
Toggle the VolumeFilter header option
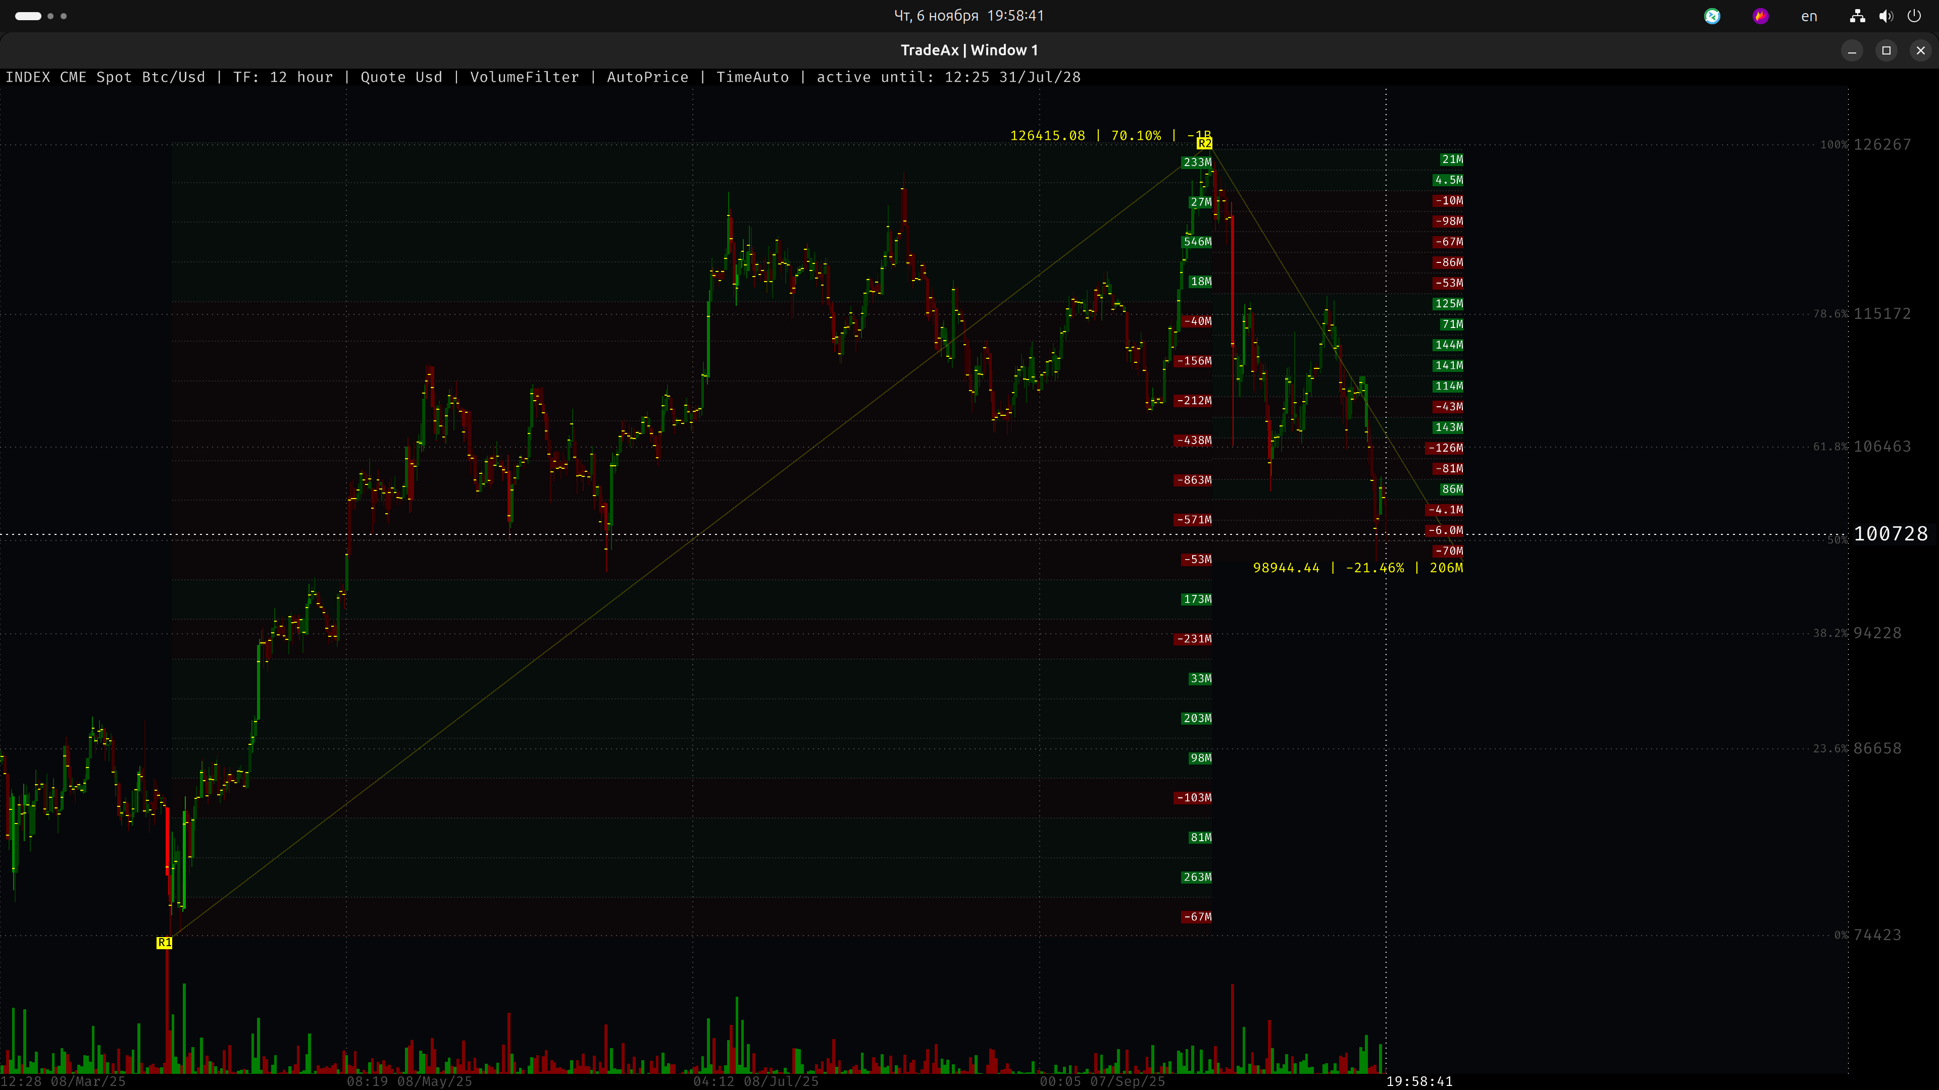tap(524, 77)
